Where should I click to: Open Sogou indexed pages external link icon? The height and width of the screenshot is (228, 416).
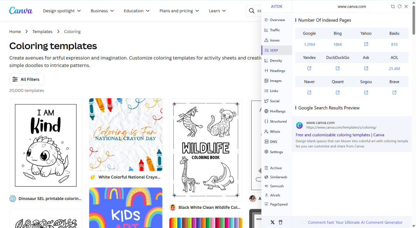(366, 92)
